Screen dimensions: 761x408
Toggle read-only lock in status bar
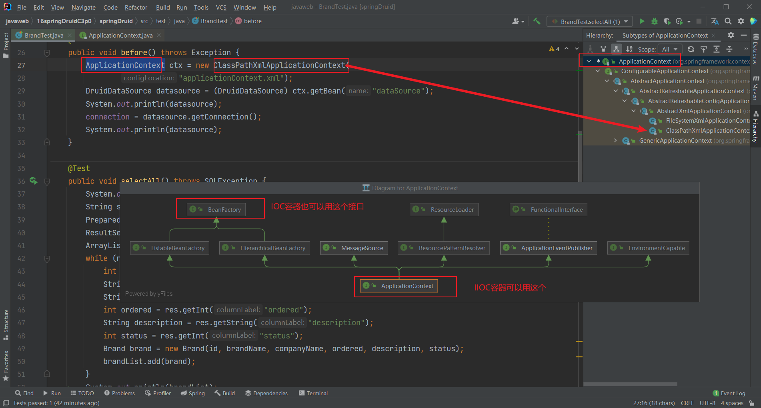[752, 403]
